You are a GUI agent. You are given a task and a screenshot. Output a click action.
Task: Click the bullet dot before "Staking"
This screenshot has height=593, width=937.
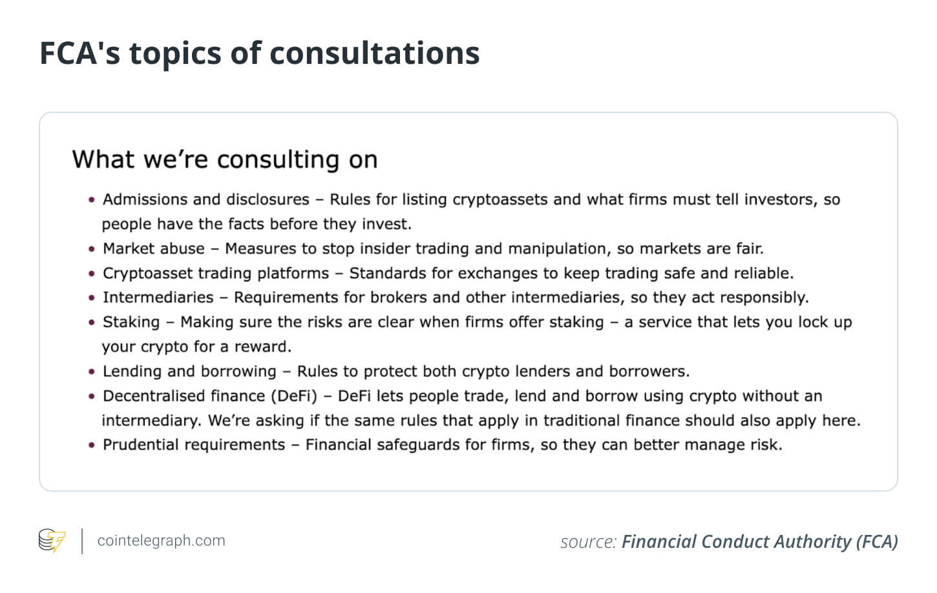click(92, 323)
